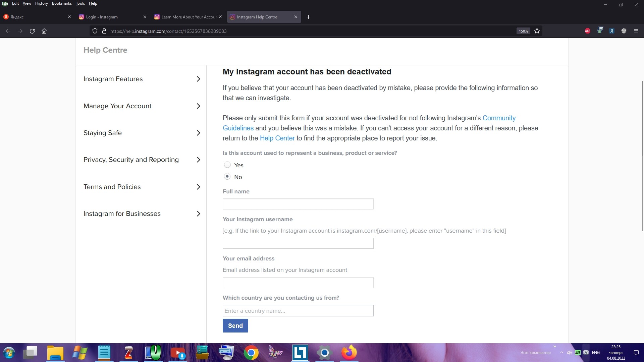View site security padlock info
The width and height of the screenshot is (644, 362).
pos(104,31)
